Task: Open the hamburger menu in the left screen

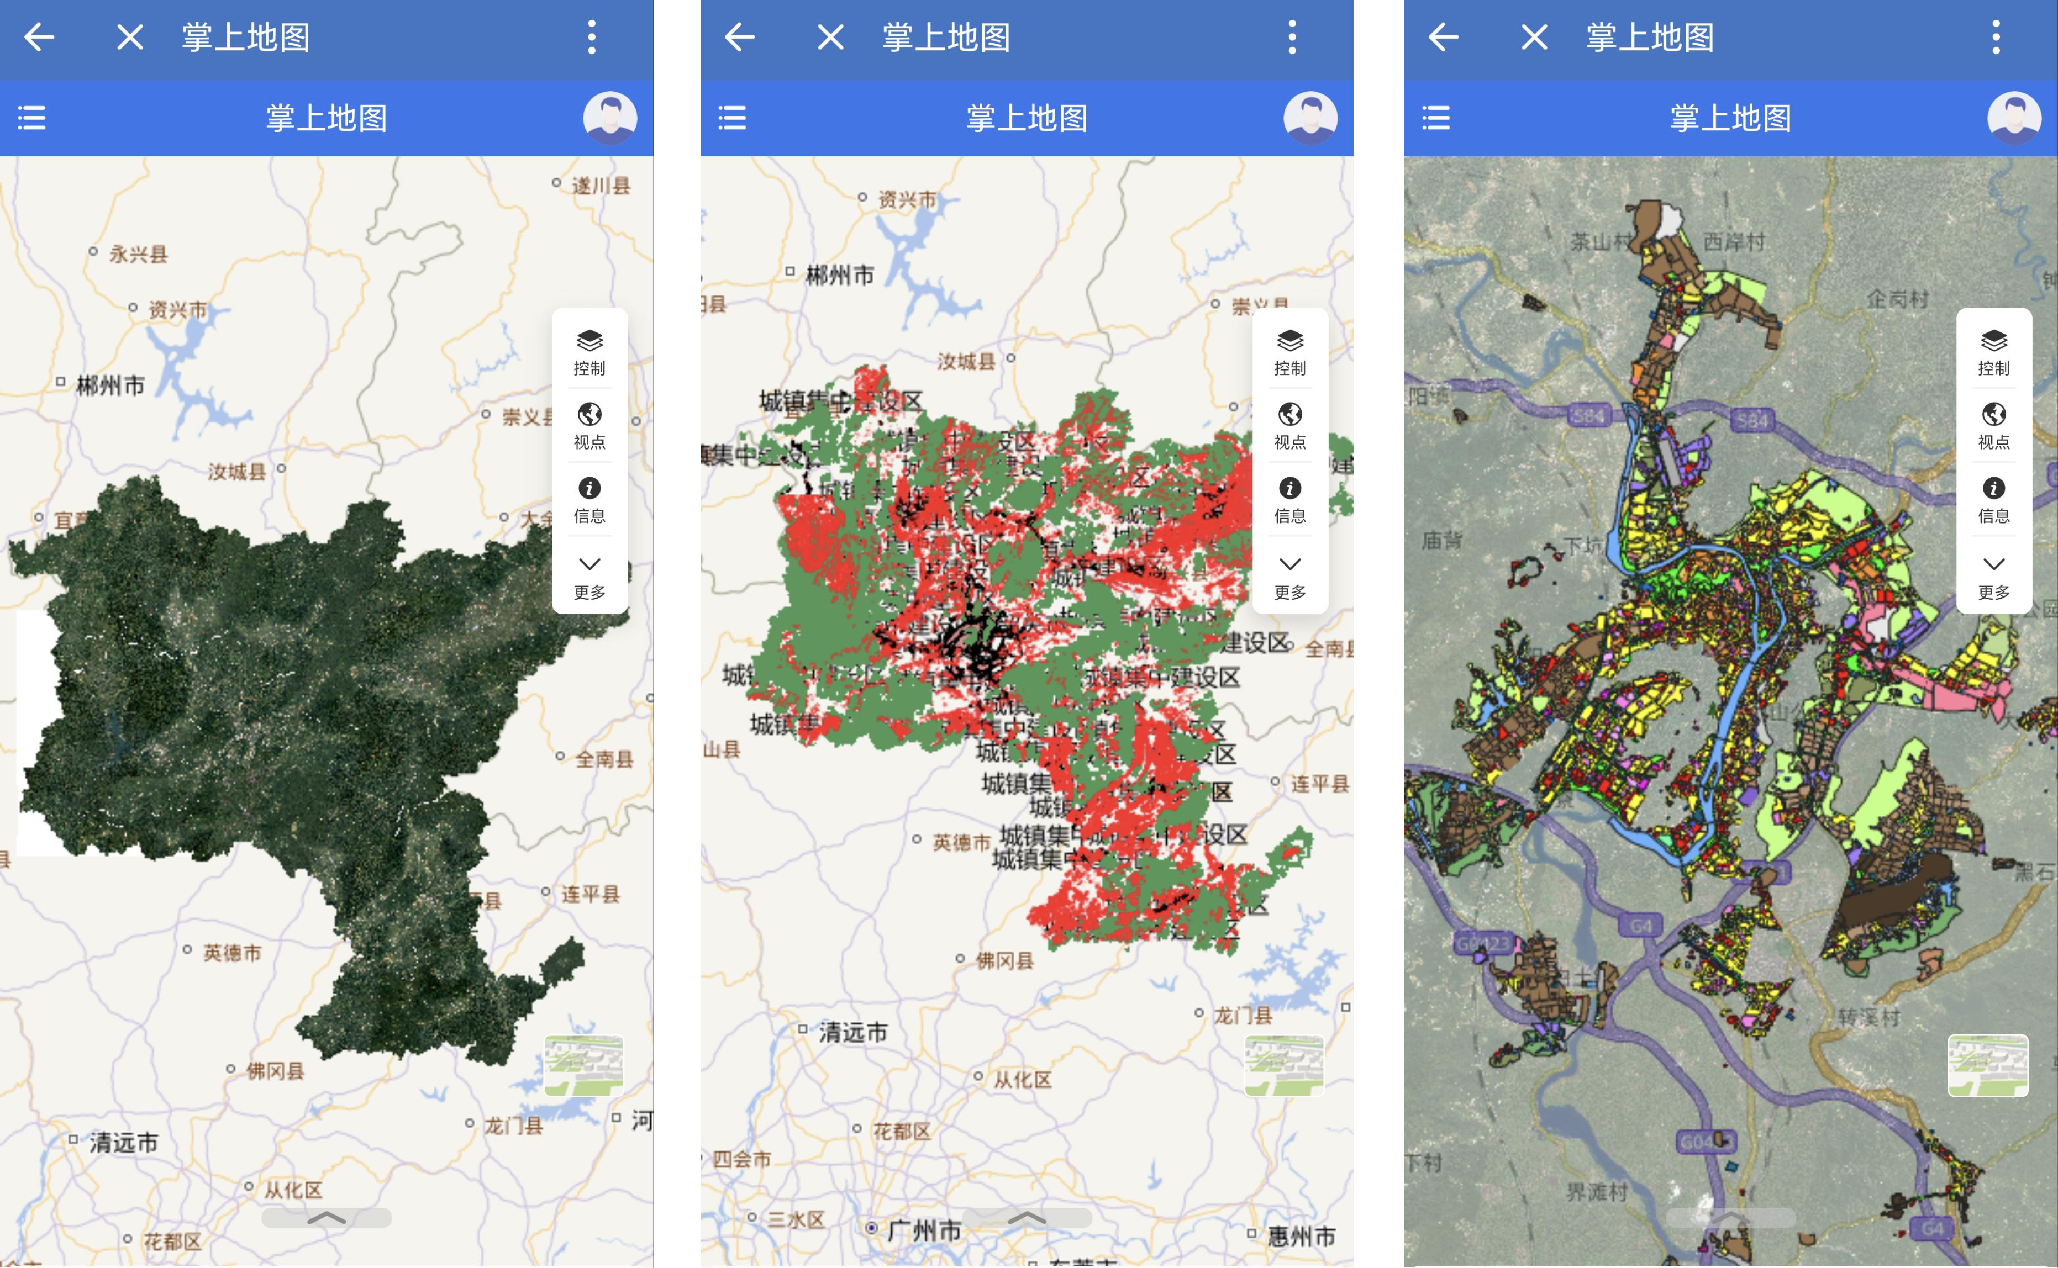Action: (32, 118)
